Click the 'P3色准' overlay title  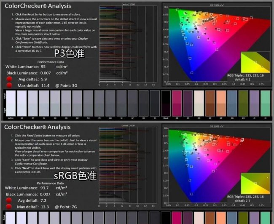pos(69,53)
